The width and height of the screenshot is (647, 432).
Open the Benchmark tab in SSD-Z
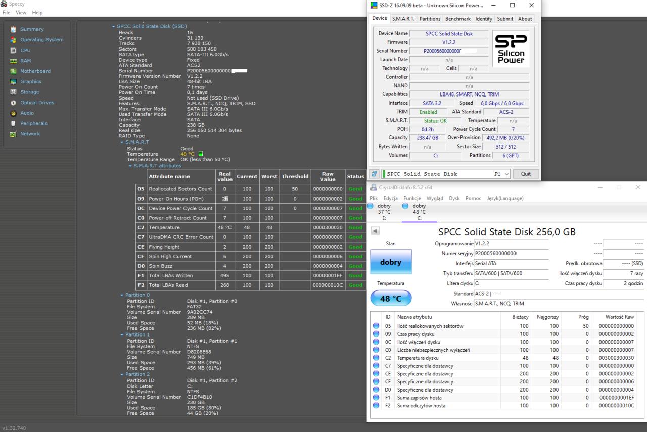[458, 19]
